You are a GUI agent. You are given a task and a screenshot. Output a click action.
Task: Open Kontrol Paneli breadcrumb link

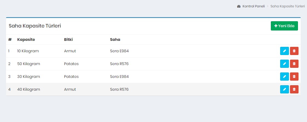[253, 6]
